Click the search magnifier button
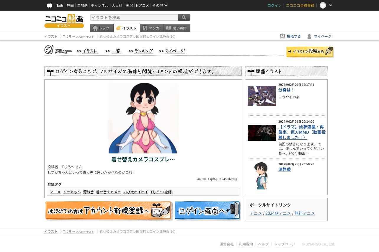 (x=184, y=17)
